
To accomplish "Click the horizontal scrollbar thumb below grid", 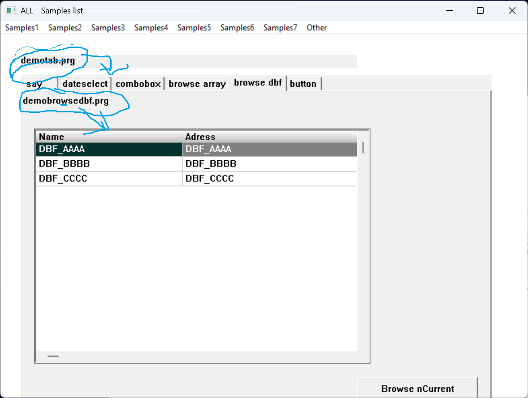I will point(53,356).
